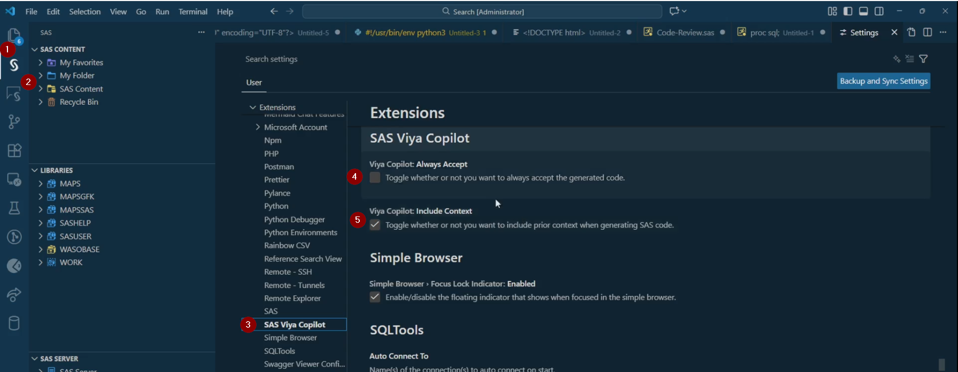
Task: Expand Microsoft Account settings group
Action: tap(258, 127)
